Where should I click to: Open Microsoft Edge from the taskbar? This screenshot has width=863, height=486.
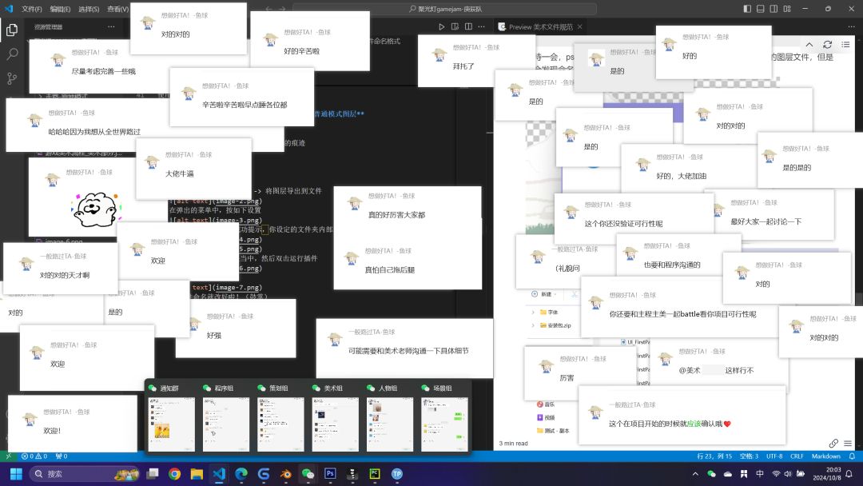pyautogui.click(x=241, y=473)
